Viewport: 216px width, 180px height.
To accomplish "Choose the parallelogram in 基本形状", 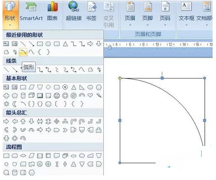I will pyautogui.click(x=32, y=87).
